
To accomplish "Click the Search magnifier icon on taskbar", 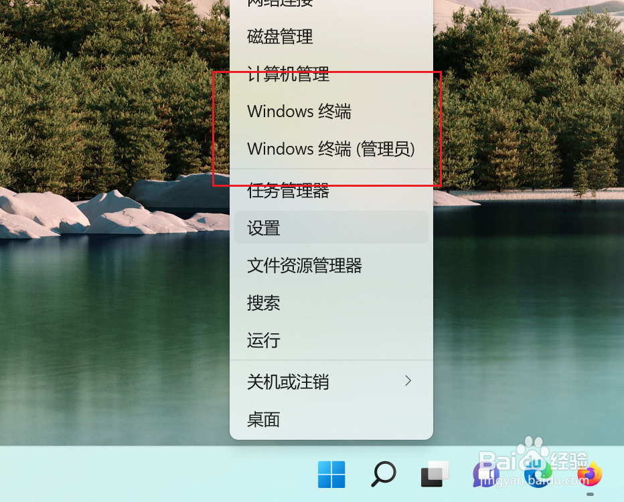I will click(x=382, y=474).
